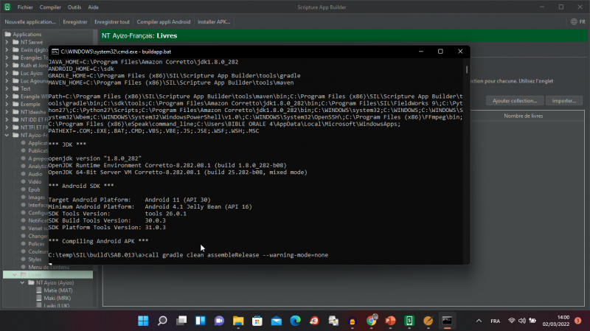Open the Compiler menu
Viewport: 590px width, 331px height.
tap(50, 7)
